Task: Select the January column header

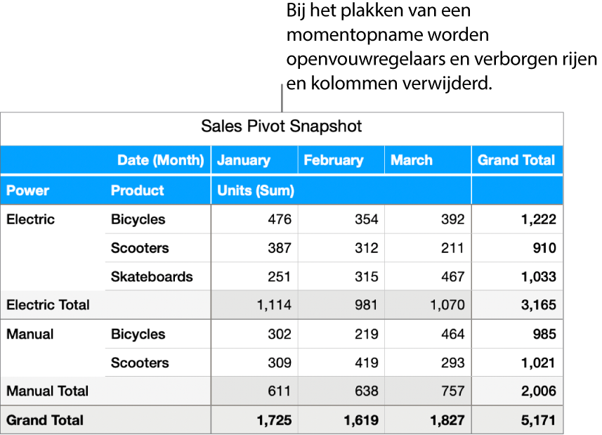Action: 244,160
